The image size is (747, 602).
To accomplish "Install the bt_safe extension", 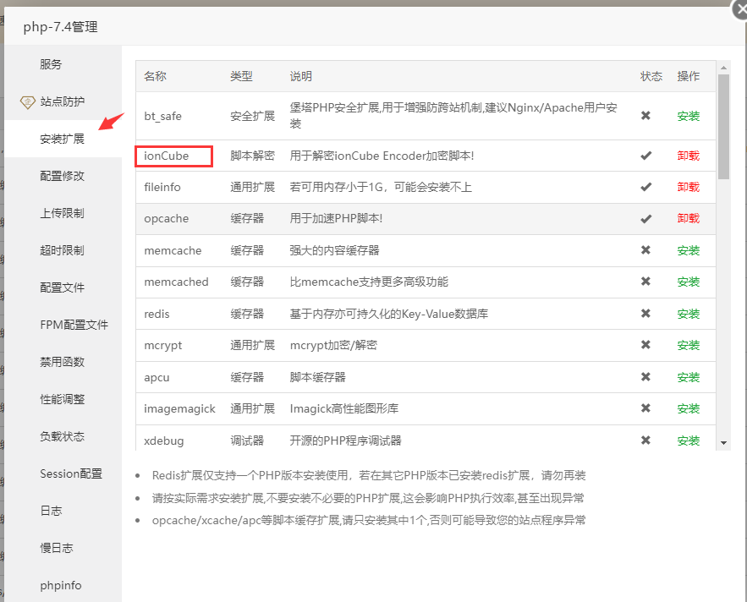I will click(x=689, y=116).
